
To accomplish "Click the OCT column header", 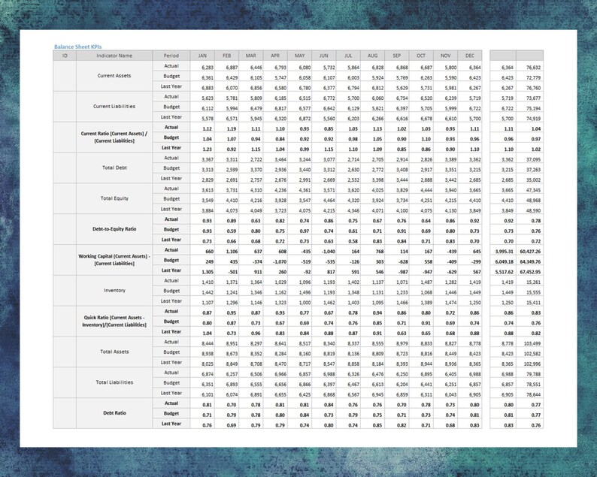I will pos(421,56).
